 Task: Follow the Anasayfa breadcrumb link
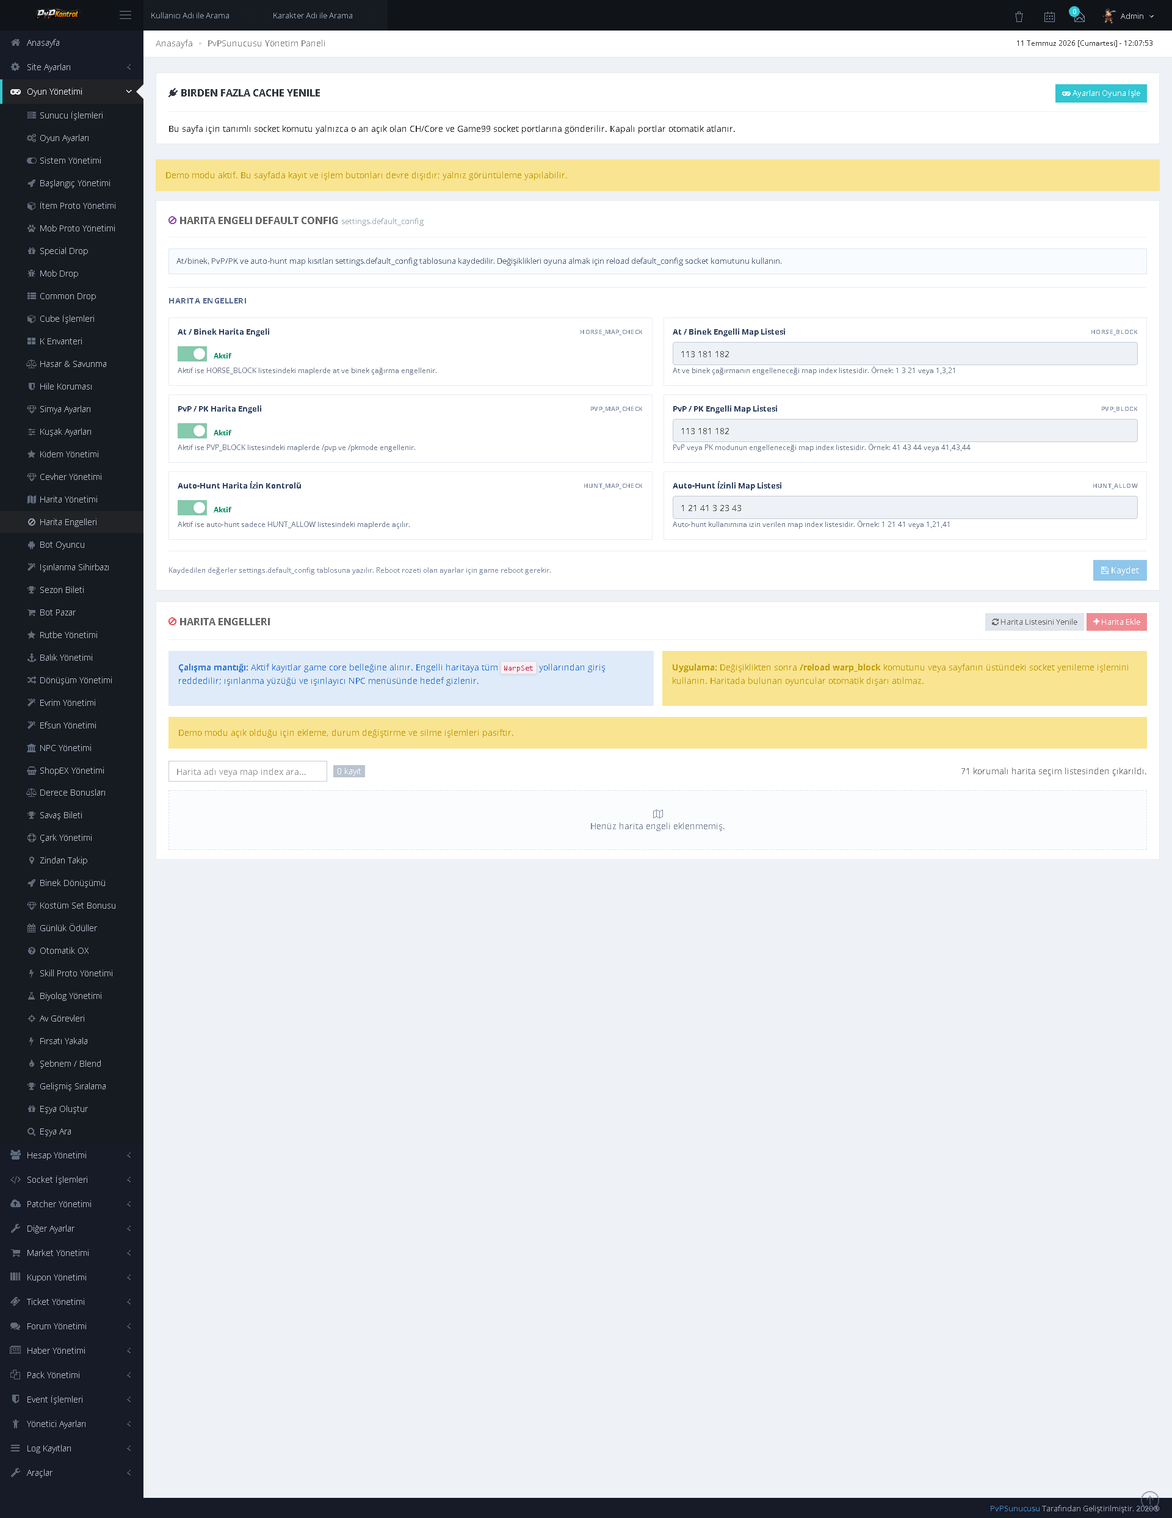coord(175,43)
